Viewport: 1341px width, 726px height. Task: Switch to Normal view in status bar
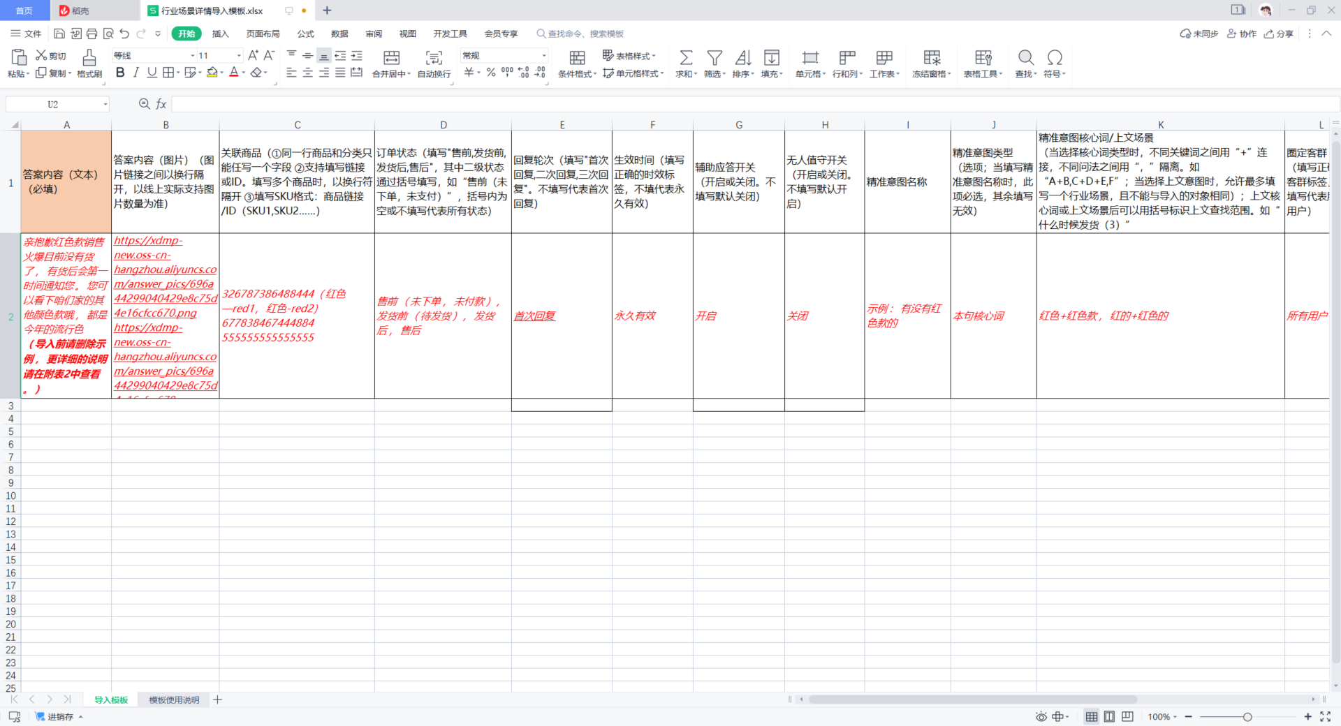point(1092,717)
